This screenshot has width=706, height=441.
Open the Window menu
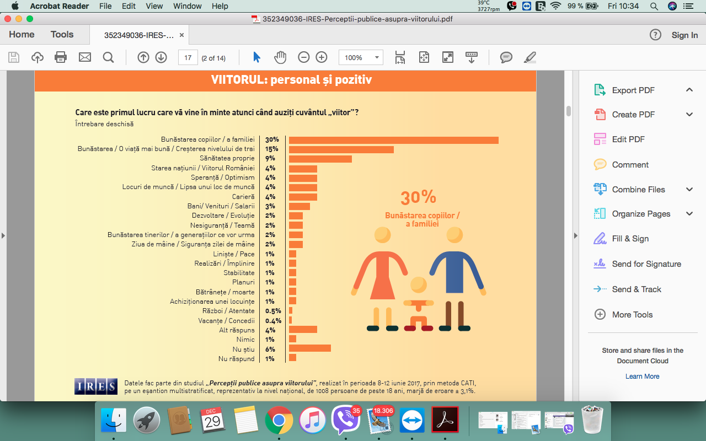pos(187,6)
